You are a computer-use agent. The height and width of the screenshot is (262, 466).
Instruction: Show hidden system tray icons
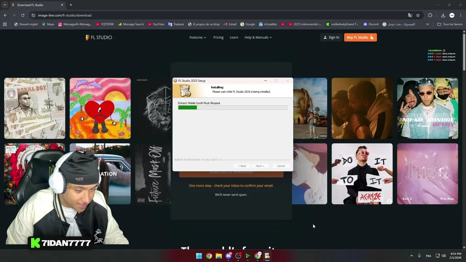coord(411,256)
